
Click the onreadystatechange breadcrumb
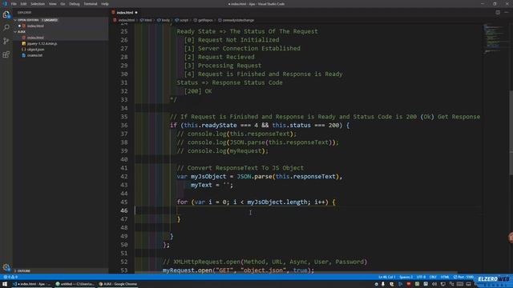coord(238,20)
